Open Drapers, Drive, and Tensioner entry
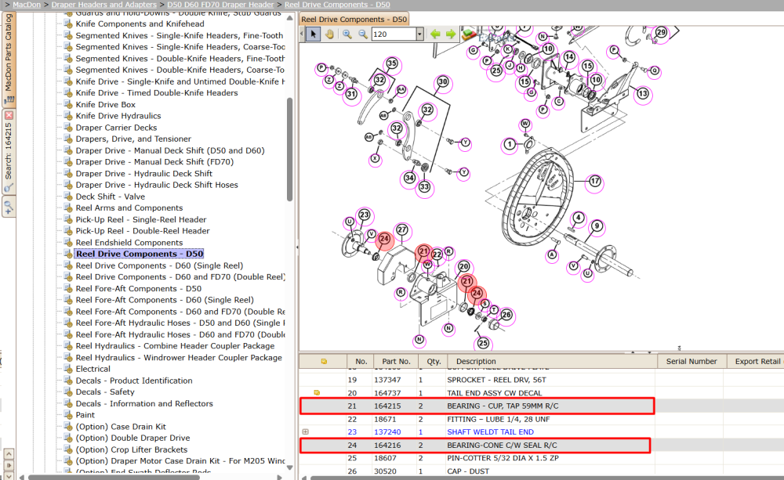Screen dimensions: 784x480 click(x=133, y=139)
